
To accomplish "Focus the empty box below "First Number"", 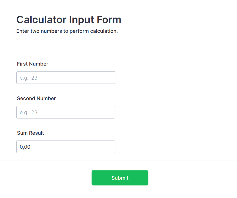I will pyautogui.click(x=76, y=78).
